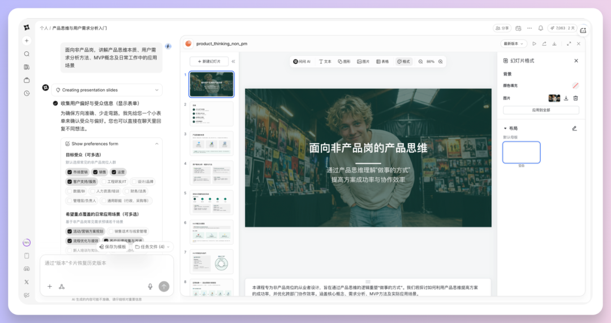Open the history clock icon in sidebar
The width and height of the screenshot is (611, 323).
click(x=27, y=93)
